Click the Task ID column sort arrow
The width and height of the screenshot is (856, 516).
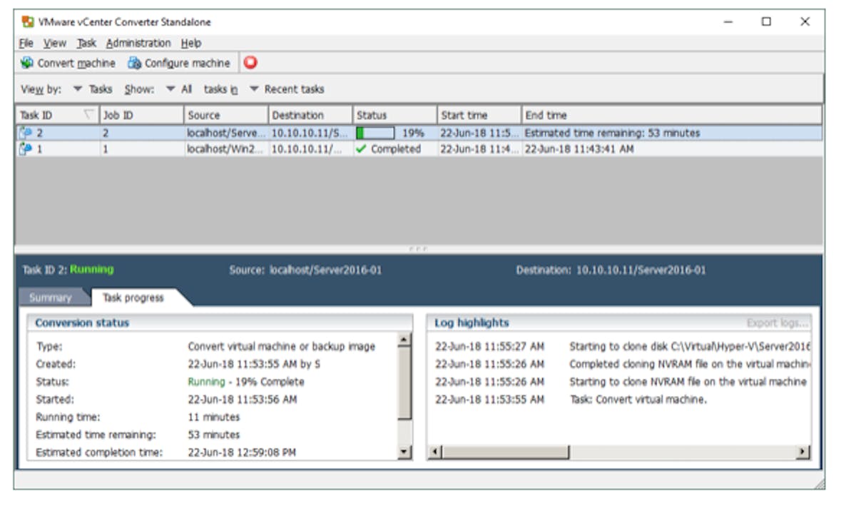[x=88, y=114]
